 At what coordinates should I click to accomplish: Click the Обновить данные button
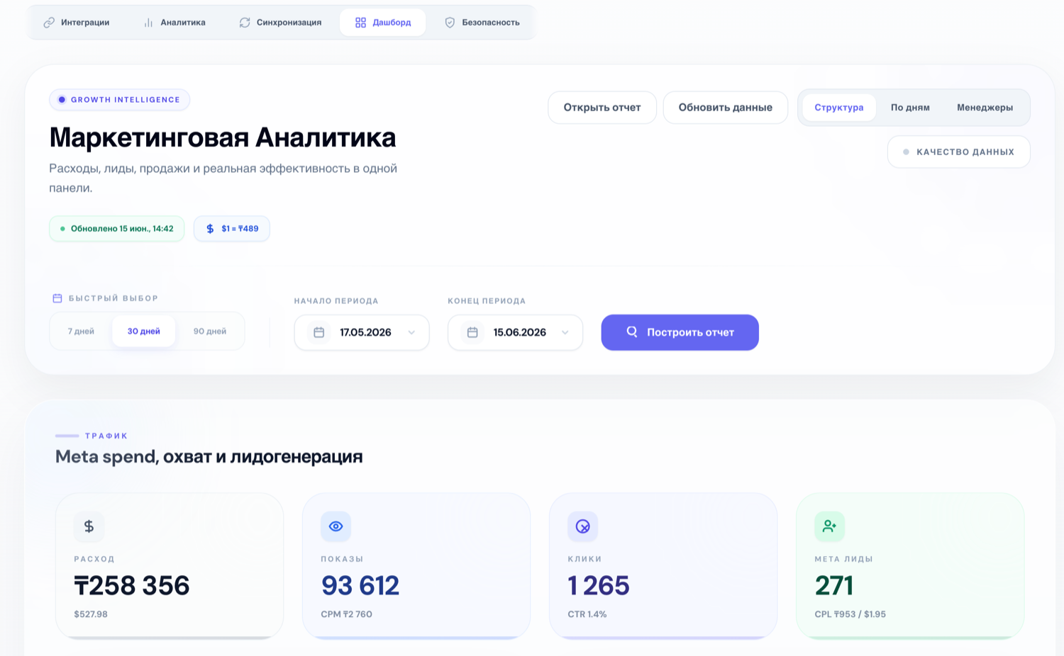coord(726,108)
